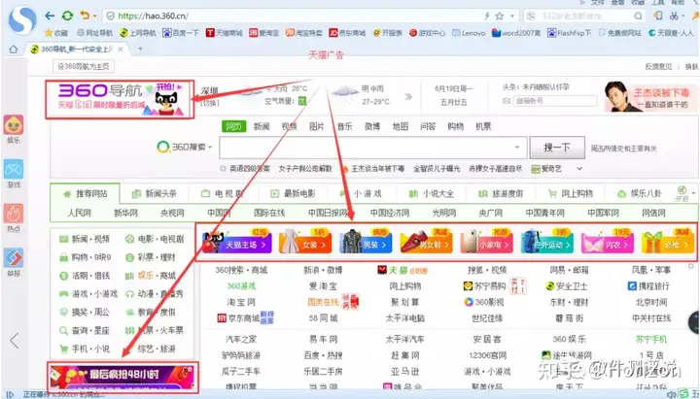
Task: Open the word2007 bookmark
Action: [x=516, y=33]
